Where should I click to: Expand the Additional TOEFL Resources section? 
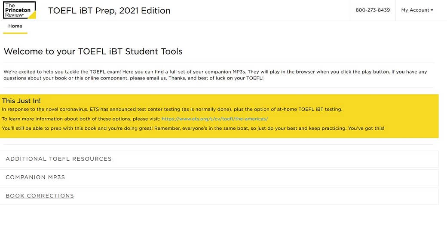point(58,159)
